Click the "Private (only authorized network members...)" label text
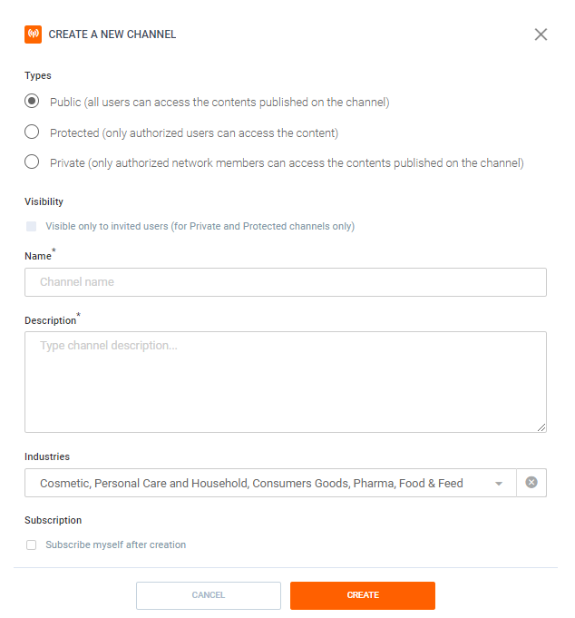Viewport: 575px width, 618px height. tap(287, 163)
